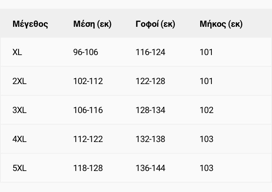Select the 2XL size cell

[20, 81]
